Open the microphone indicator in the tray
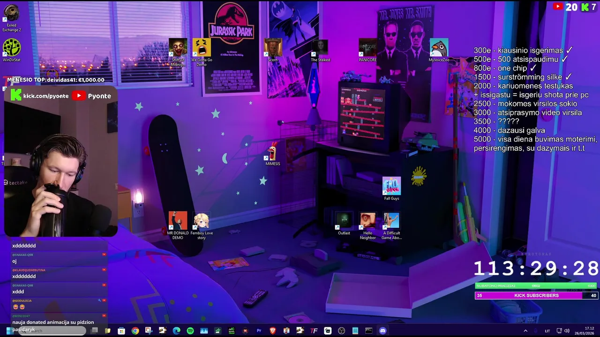The height and width of the screenshot is (337, 600). (536, 331)
